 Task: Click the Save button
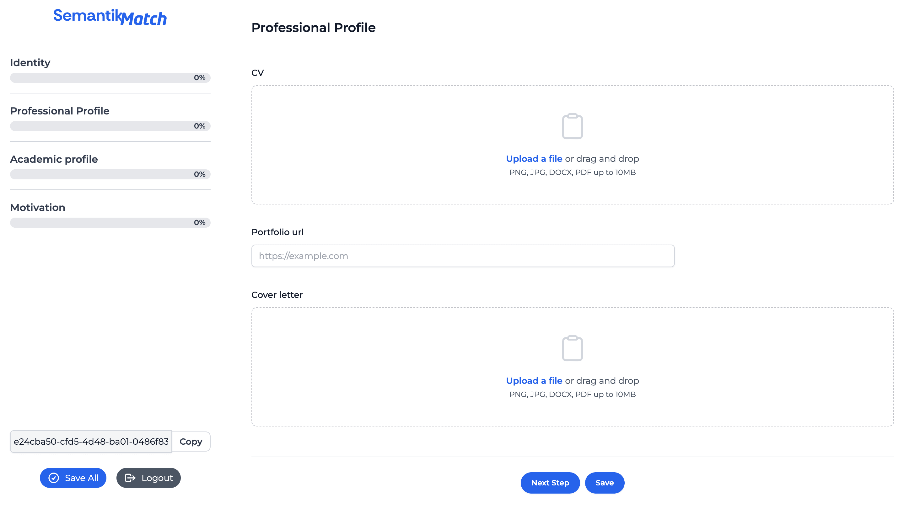(x=605, y=483)
